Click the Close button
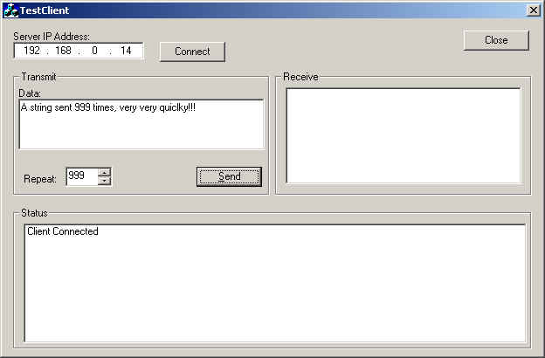This screenshot has width=545, height=358. (x=496, y=40)
